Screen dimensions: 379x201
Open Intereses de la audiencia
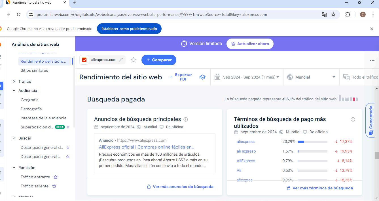(43, 118)
